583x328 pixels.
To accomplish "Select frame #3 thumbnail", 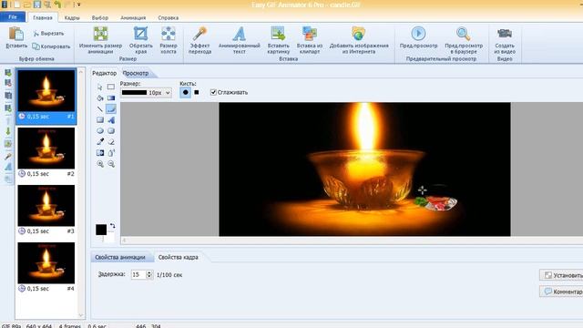I will pyautogui.click(x=46, y=206).
